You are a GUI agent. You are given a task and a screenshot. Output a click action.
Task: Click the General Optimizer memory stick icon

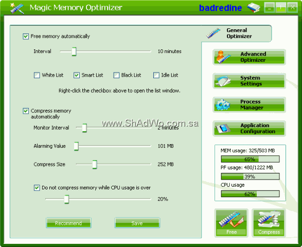(x=214, y=33)
